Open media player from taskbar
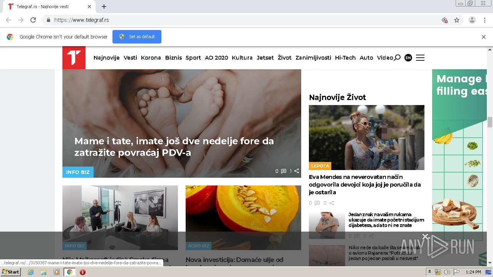This screenshot has height=277, width=493. pos(57,272)
